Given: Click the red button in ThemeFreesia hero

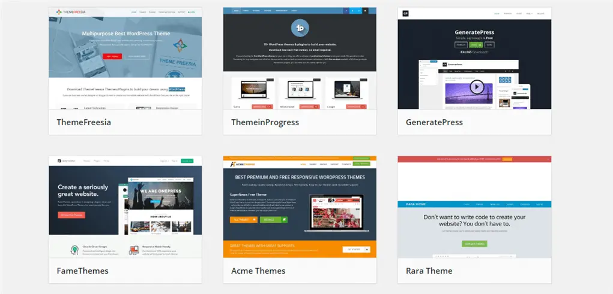Looking at the screenshot, I should click(x=112, y=56).
